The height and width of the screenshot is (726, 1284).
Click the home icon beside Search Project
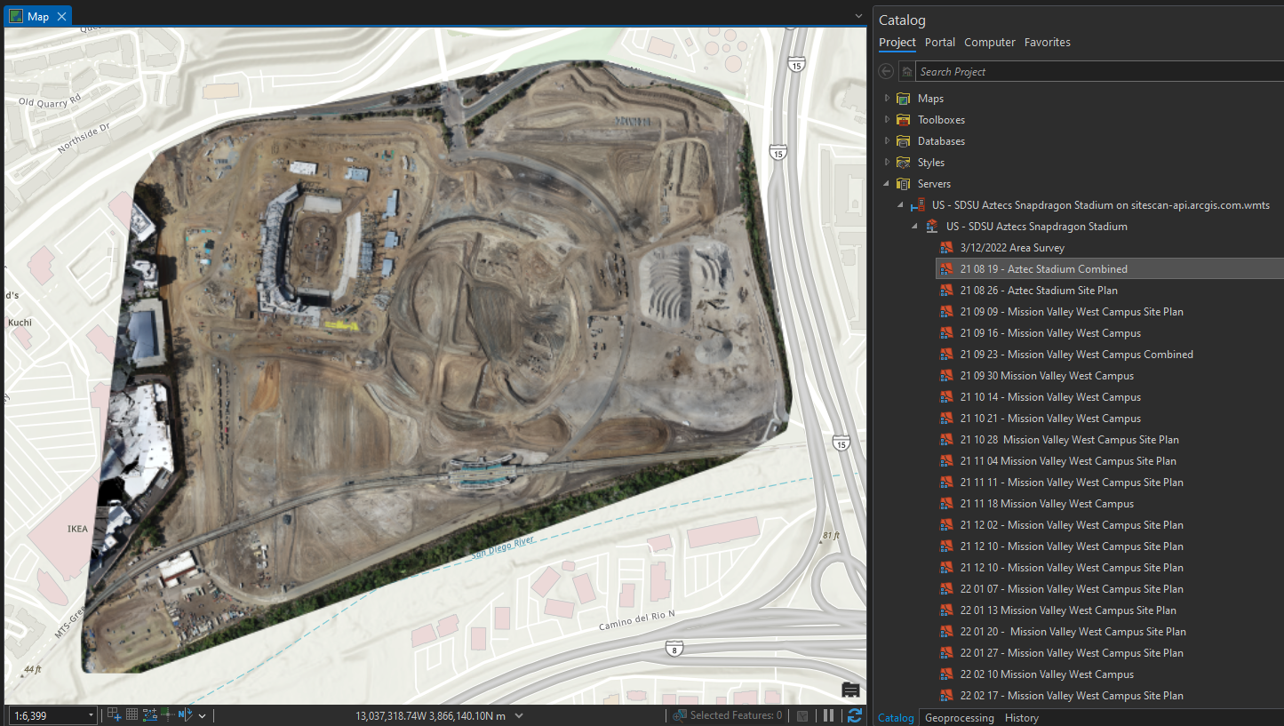click(906, 71)
